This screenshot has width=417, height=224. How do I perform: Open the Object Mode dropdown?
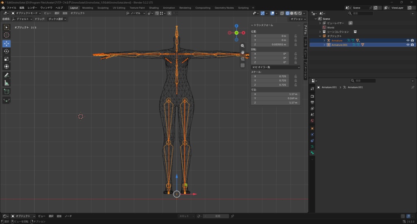pyautogui.click(x=26, y=13)
